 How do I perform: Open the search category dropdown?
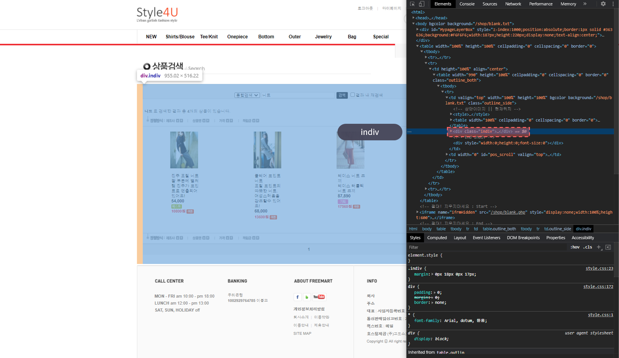[x=247, y=95]
